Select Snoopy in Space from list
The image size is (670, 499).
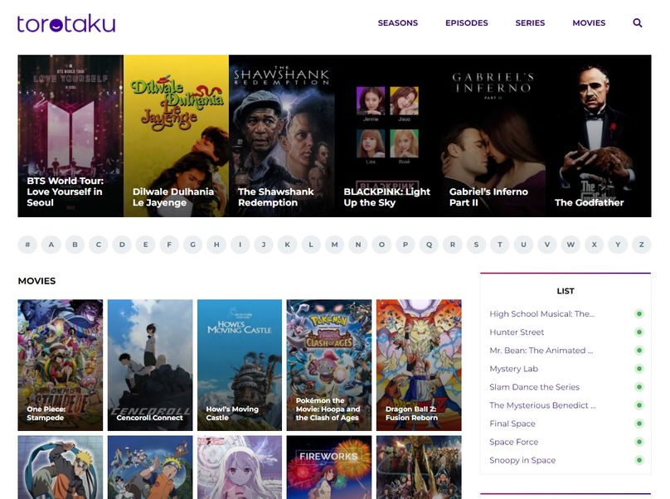click(x=522, y=460)
